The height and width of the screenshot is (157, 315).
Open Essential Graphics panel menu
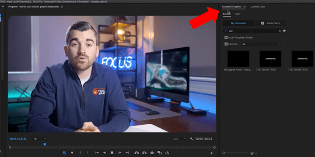click(x=245, y=7)
